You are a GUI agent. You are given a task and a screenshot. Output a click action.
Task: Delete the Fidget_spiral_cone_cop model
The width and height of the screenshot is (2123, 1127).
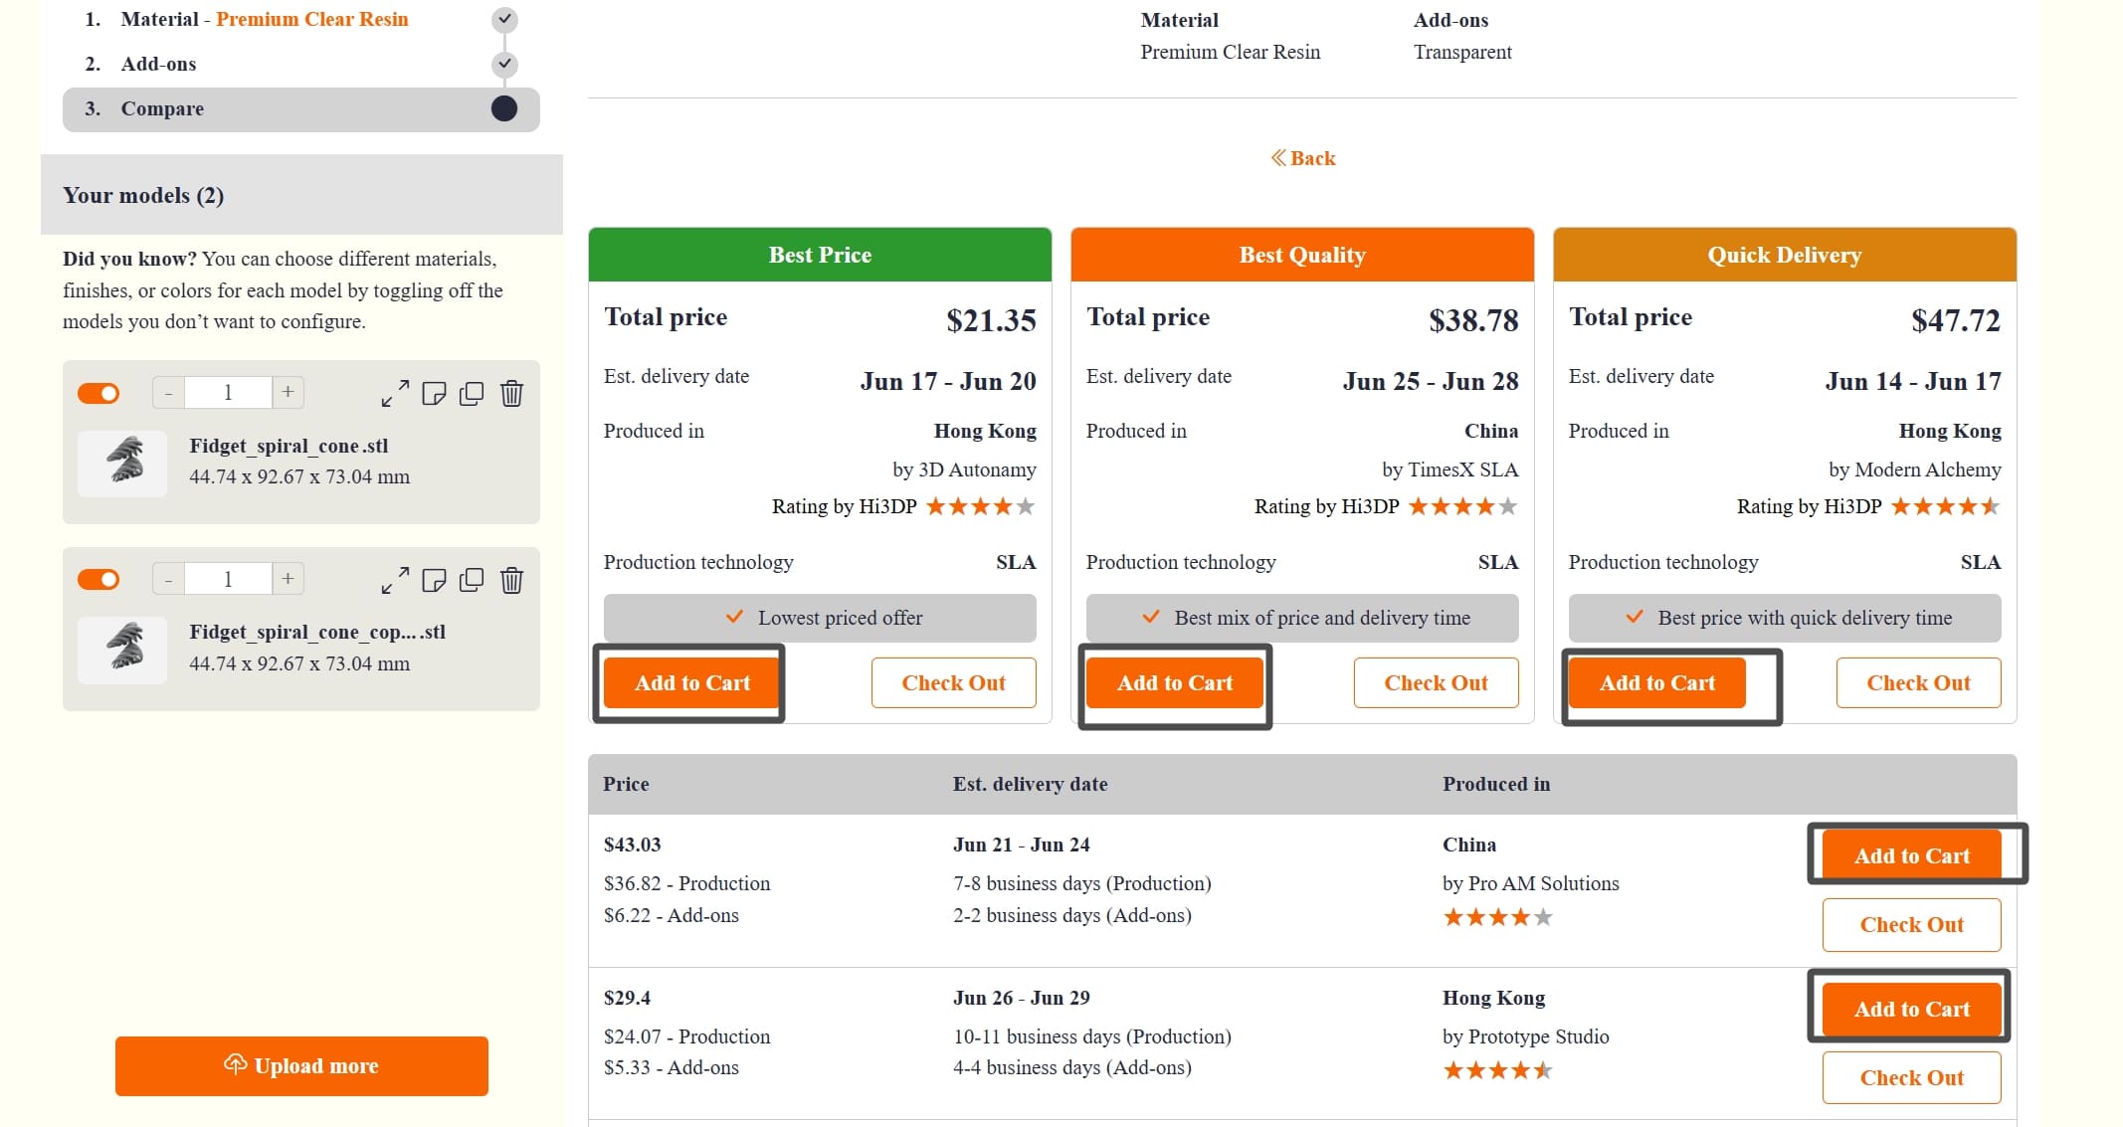[x=511, y=580]
